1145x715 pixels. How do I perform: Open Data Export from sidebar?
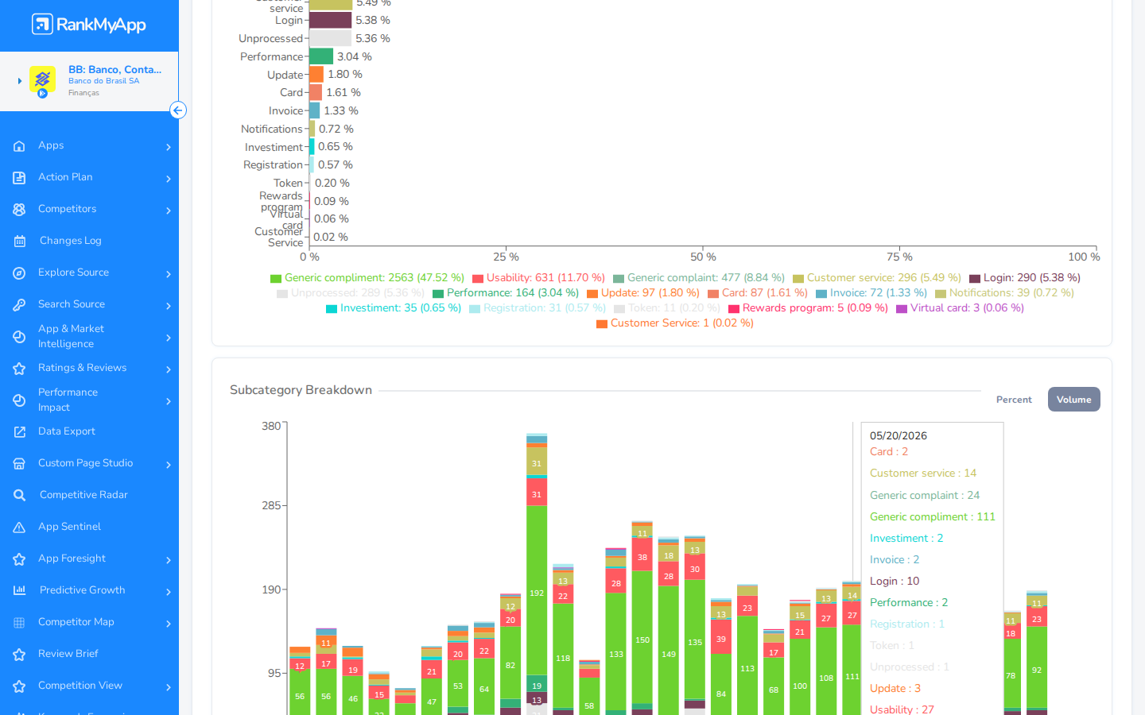point(89,431)
